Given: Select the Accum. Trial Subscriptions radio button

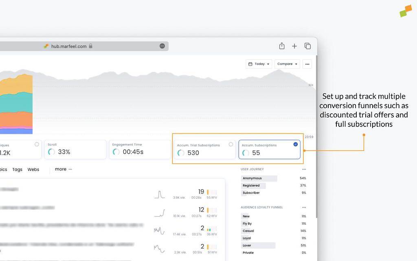Looking at the screenshot, I should 231,144.
